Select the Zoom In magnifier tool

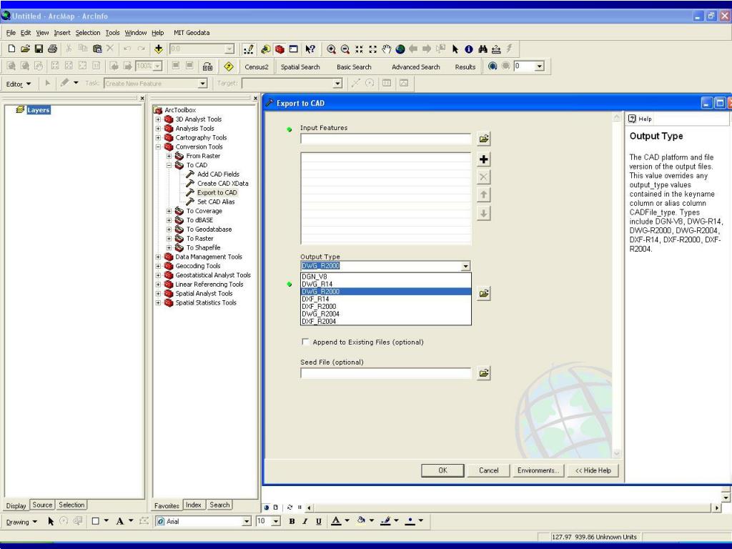coord(332,49)
